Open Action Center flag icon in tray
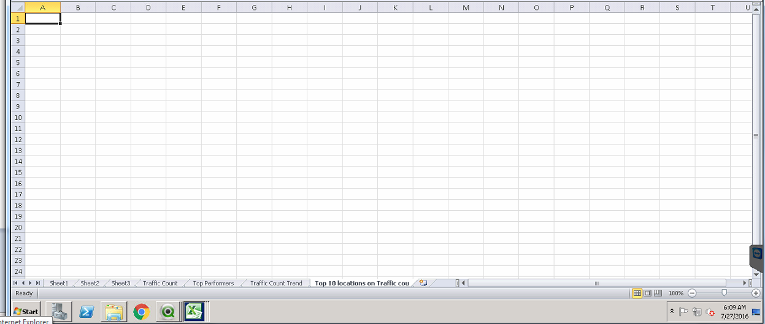 click(683, 312)
